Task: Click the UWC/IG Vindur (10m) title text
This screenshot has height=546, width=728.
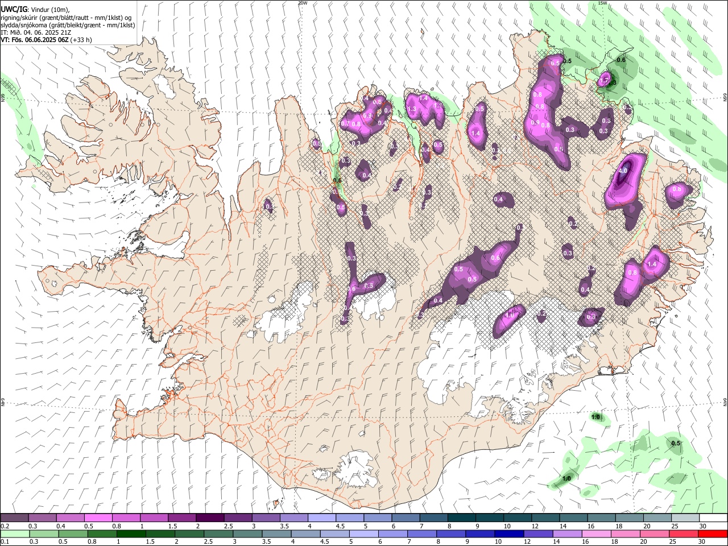Action: (35, 9)
